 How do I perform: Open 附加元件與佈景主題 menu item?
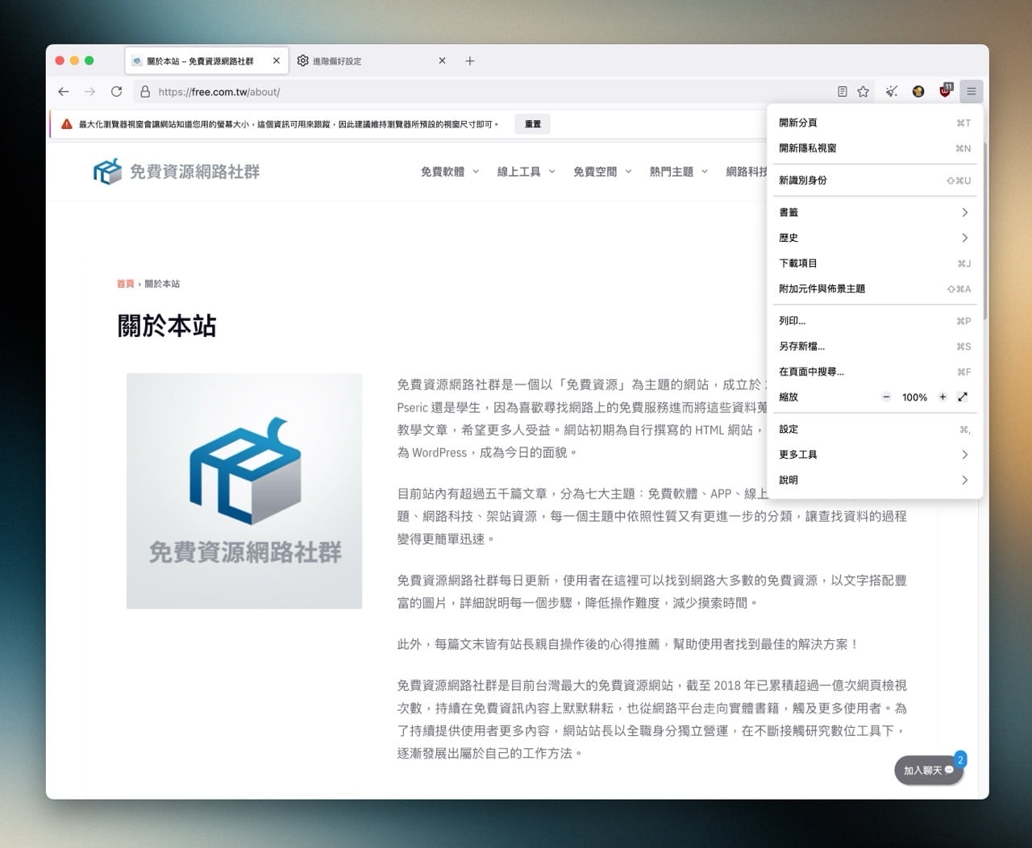coord(875,289)
